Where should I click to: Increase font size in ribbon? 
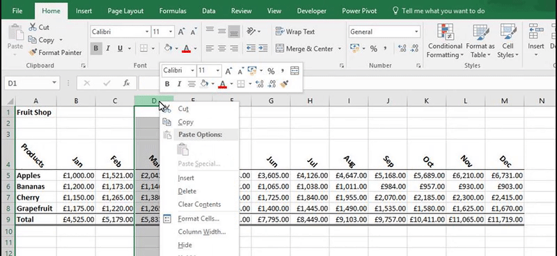pos(182,32)
